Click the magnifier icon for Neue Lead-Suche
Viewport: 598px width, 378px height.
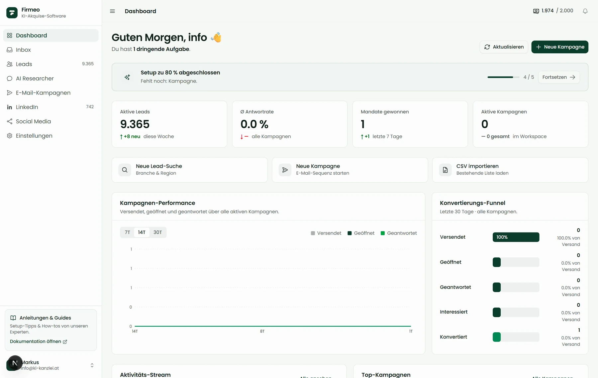click(x=125, y=170)
